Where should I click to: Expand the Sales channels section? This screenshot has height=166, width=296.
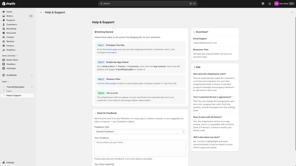click(x=10, y=56)
